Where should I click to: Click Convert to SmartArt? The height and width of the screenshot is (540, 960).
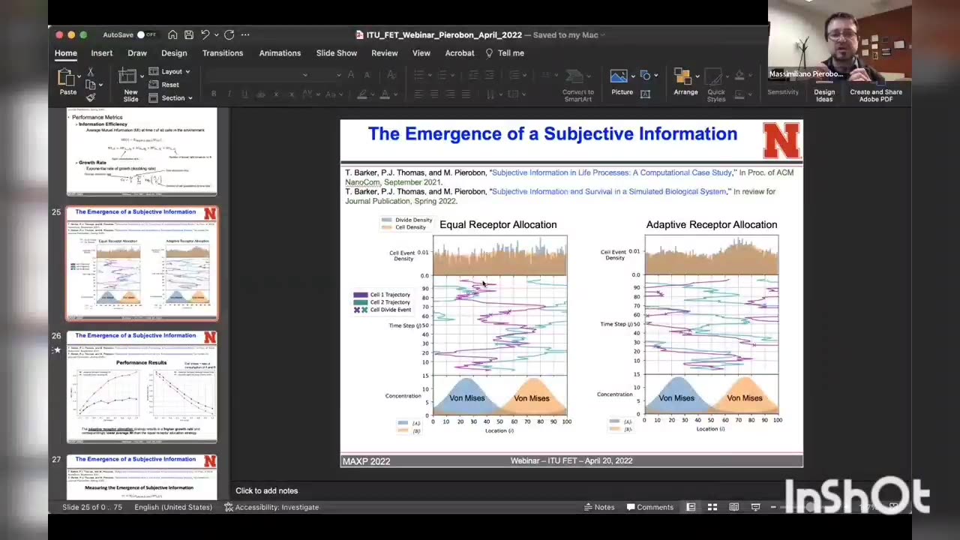578,85
